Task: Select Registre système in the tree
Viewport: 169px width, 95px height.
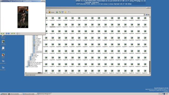Action: click(34, 65)
